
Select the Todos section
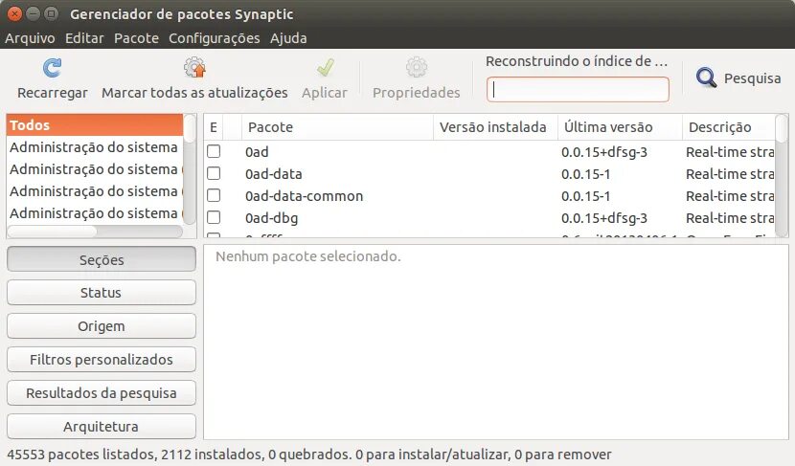[x=95, y=125]
